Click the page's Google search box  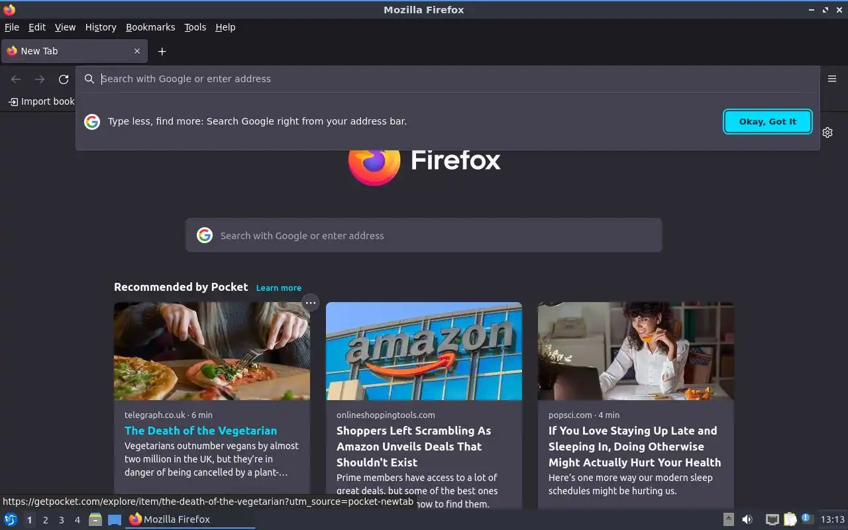[424, 235]
